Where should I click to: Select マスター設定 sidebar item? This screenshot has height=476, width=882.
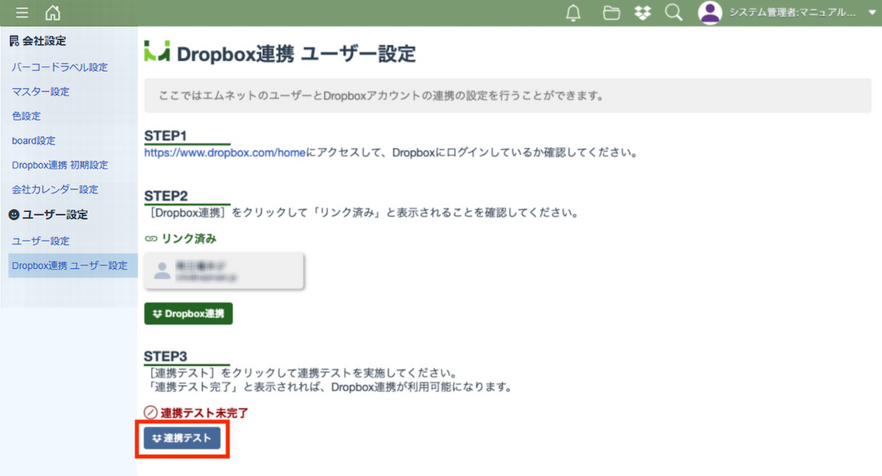click(40, 92)
